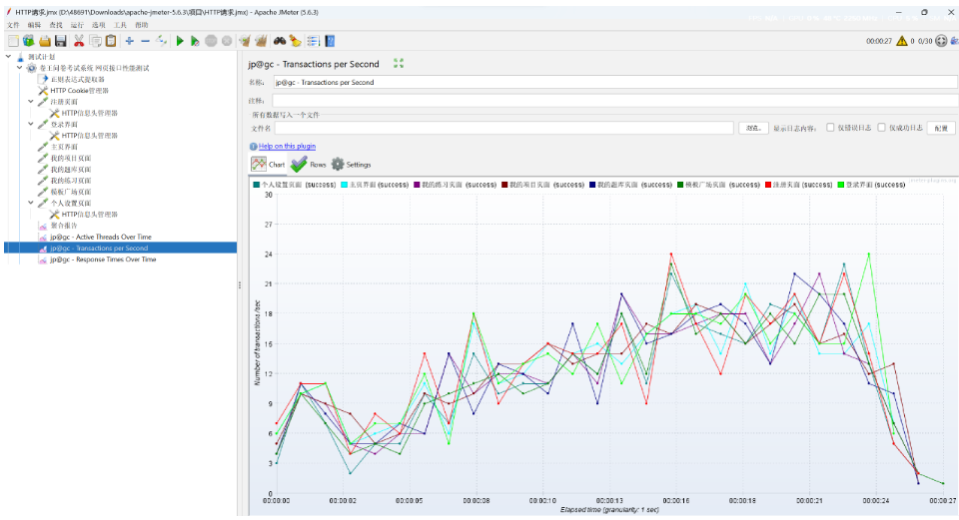Image resolution: width=959 pixels, height=520 pixels.
Task: Enable the 仅错误日志 checkbox
Action: click(830, 128)
